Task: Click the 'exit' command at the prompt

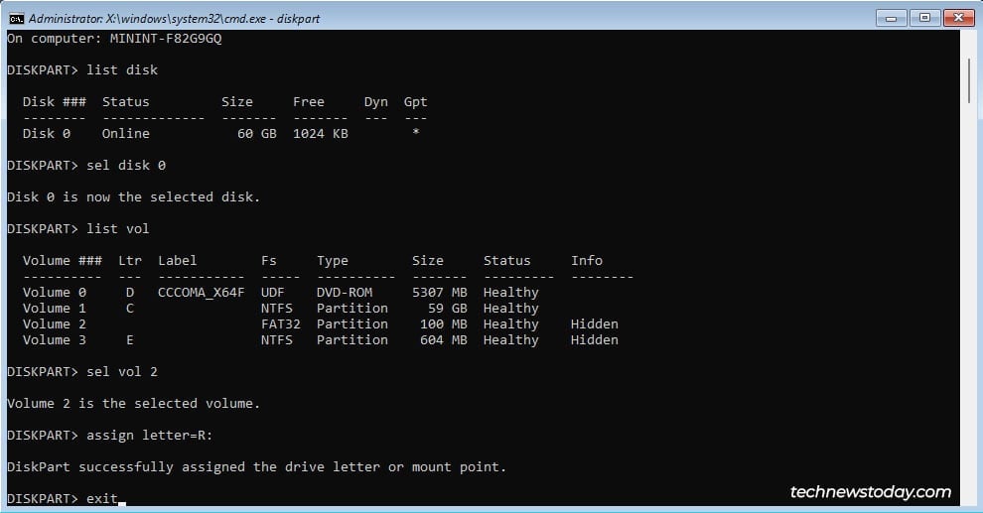Action: coord(102,498)
